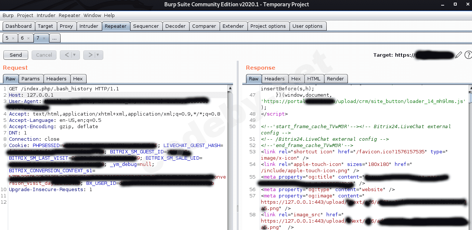Close Repeater tab 5
Screen dimensions: 472x230
[x=13, y=38]
